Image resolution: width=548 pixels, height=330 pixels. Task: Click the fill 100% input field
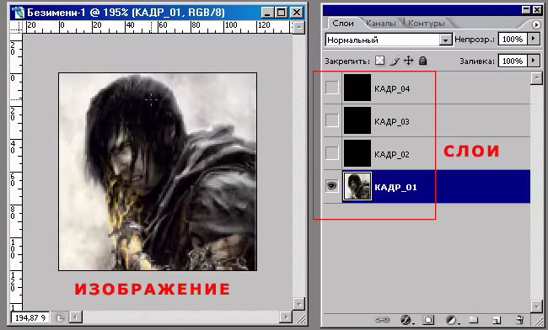pyautogui.click(x=513, y=61)
